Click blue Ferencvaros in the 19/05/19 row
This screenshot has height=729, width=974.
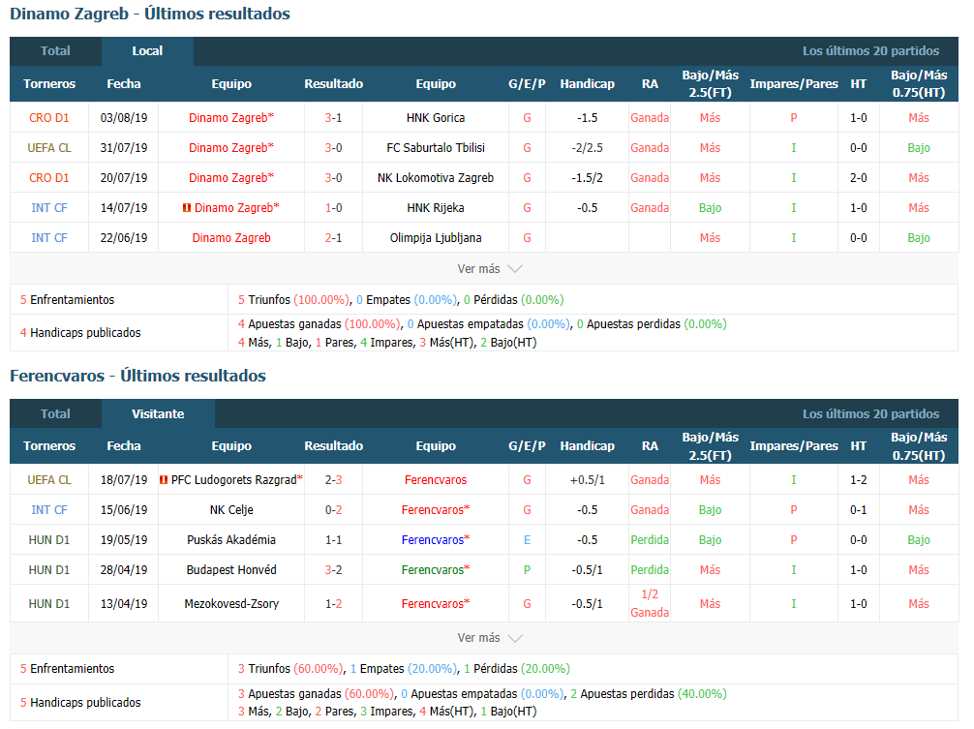tap(436, 539)
